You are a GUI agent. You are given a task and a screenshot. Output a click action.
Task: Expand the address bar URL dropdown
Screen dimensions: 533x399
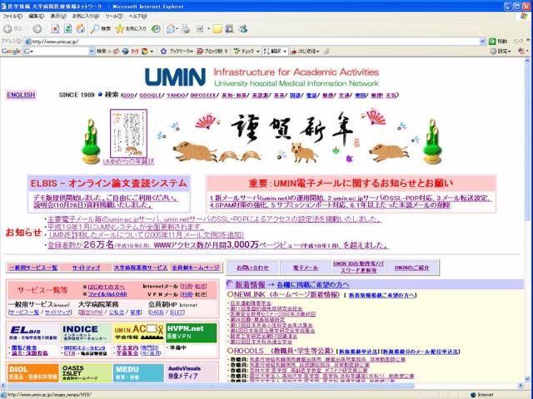pyautogui.click(x=484, y=41)
